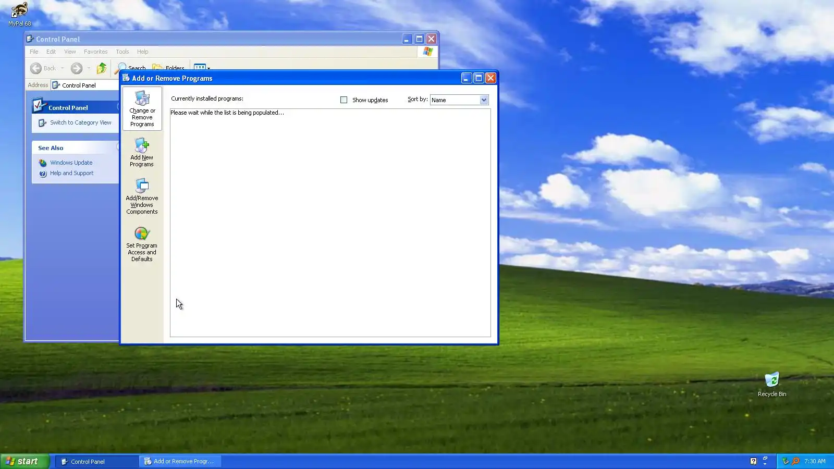Image resolution: width=834 pixels, height=469 pixels.
Task: Click the question mark help icon on taskbar
Action: (753, 461)
